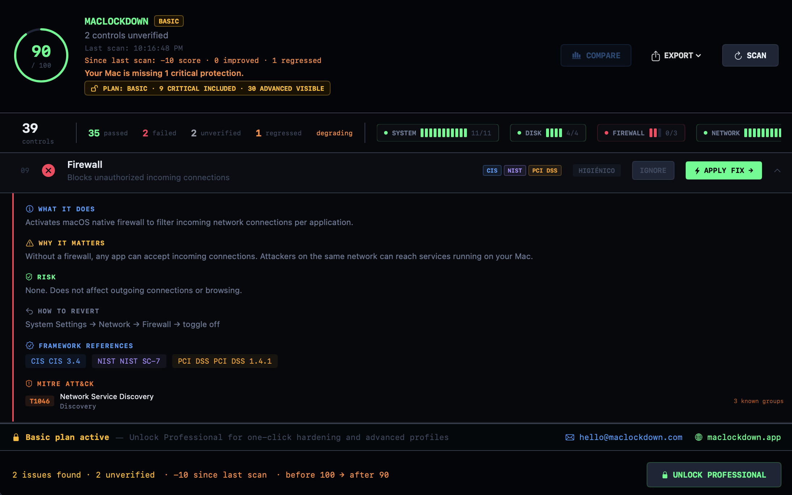Click the MITRE ATT&CK shield icon
This screenshot has height=495, width=792.
click(29, 384)
